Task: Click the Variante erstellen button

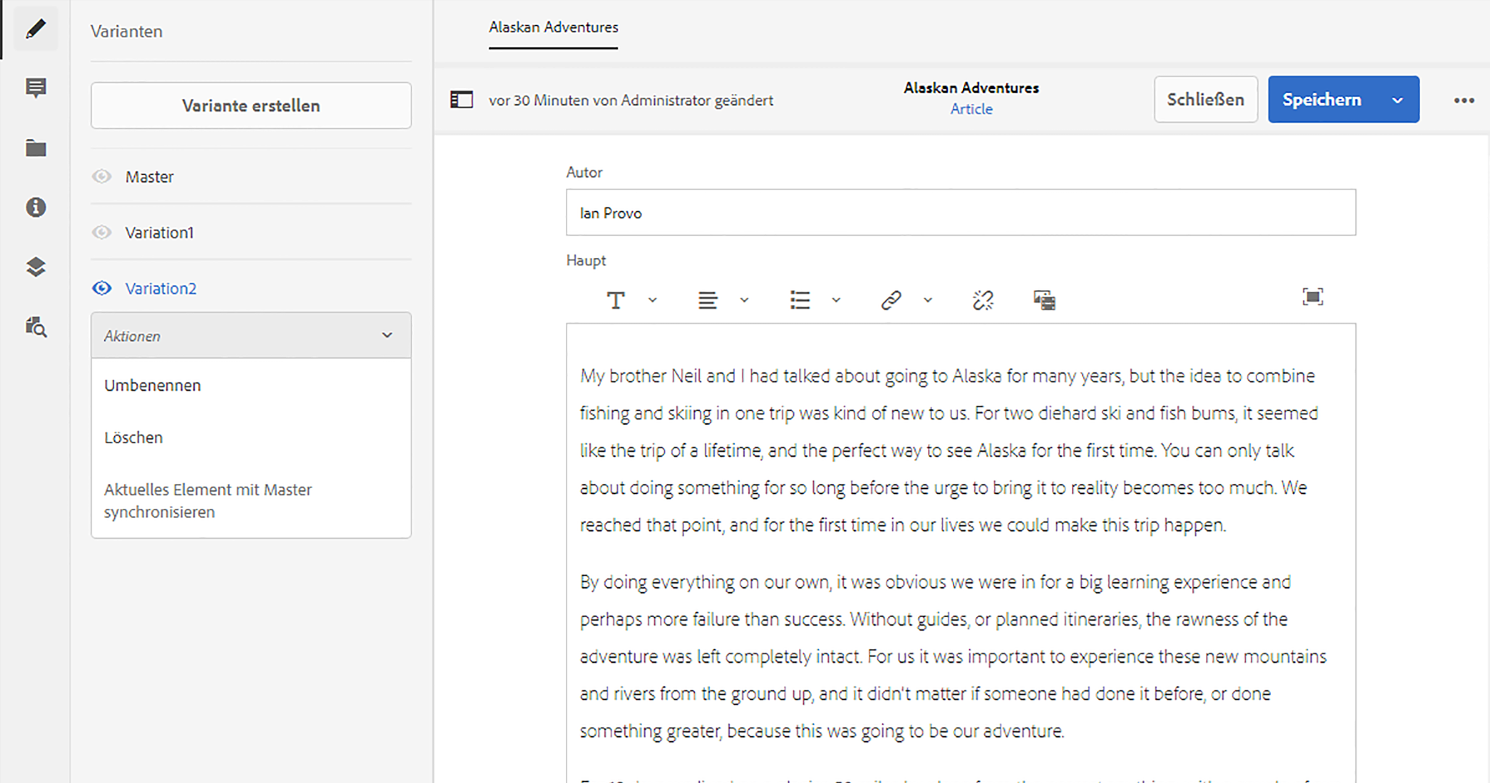Action: pyautogui.click(x=250, y=106)
